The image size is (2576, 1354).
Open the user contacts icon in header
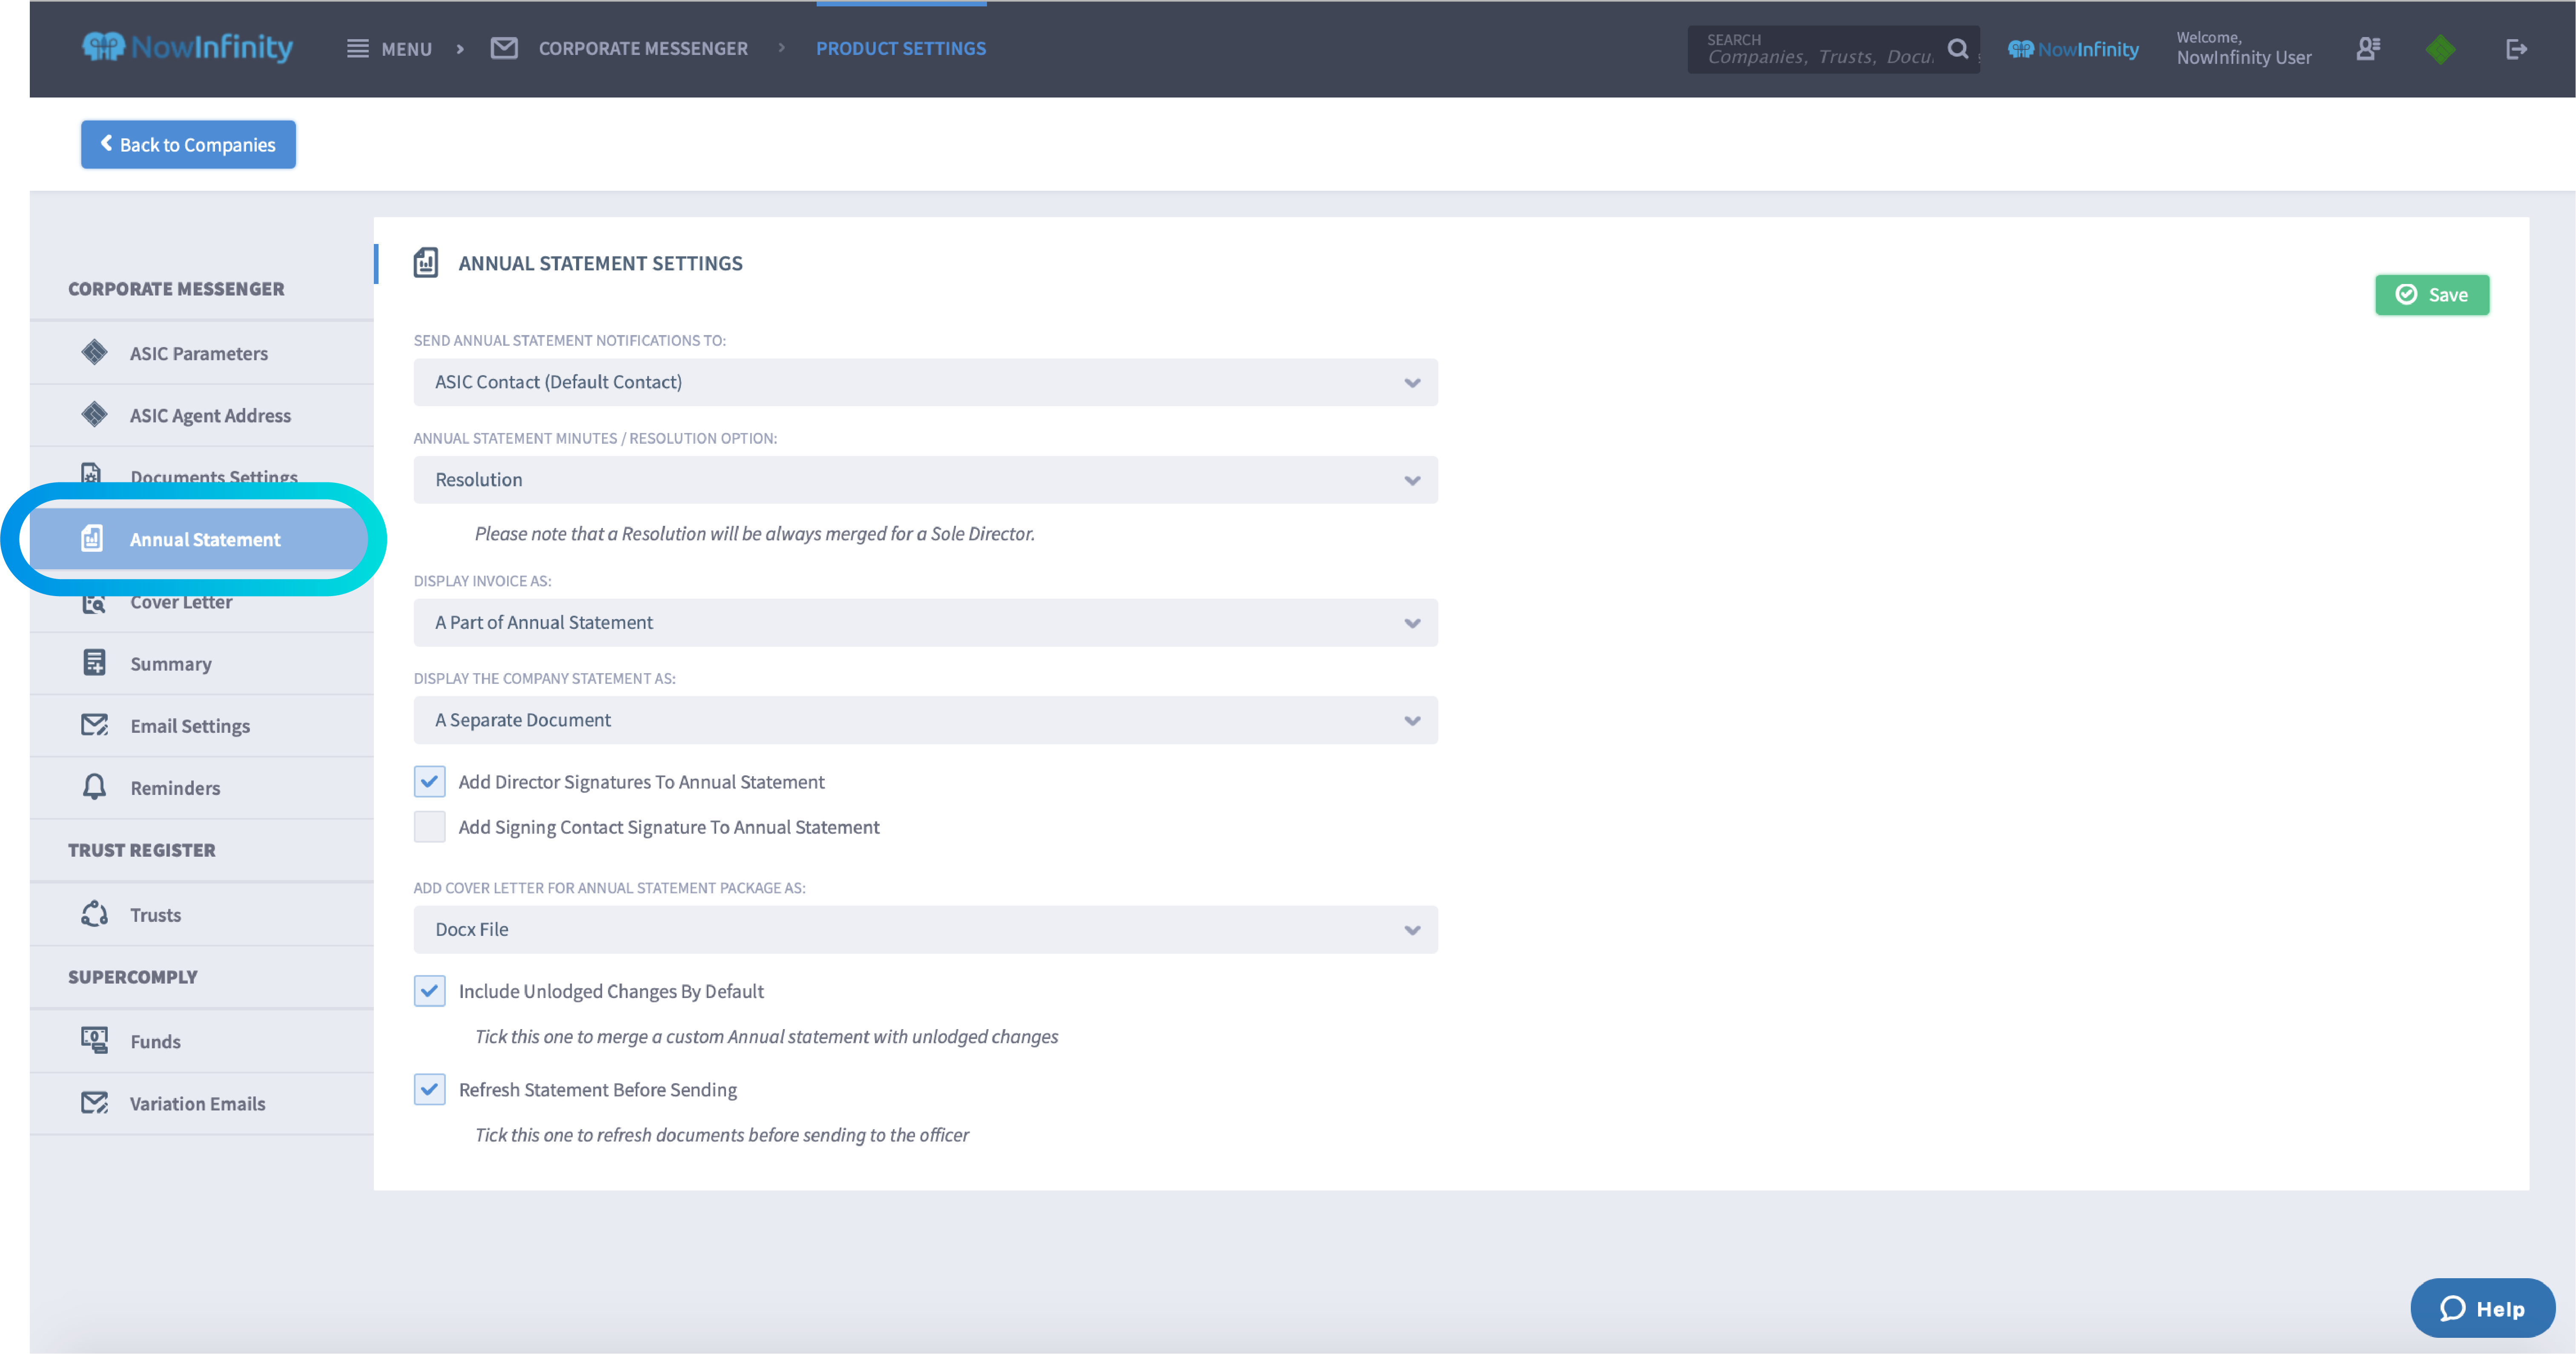tap(2368, 48)
